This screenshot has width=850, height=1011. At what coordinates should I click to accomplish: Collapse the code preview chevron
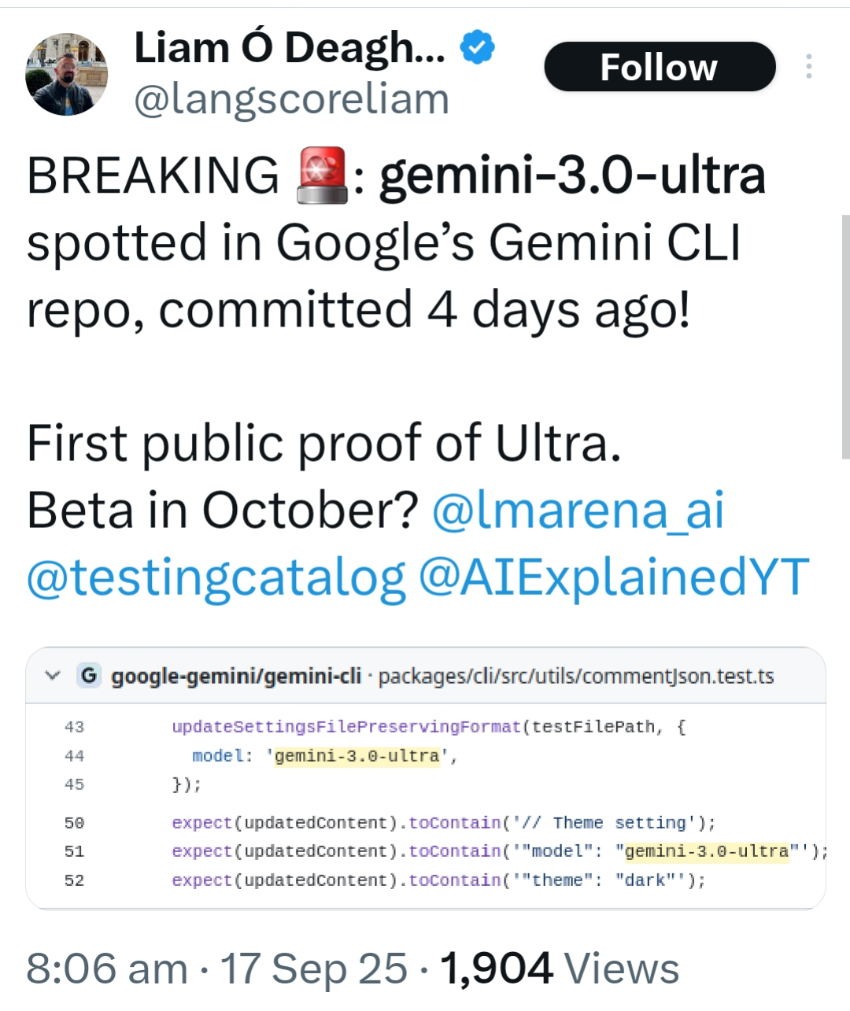pos(54,676)
